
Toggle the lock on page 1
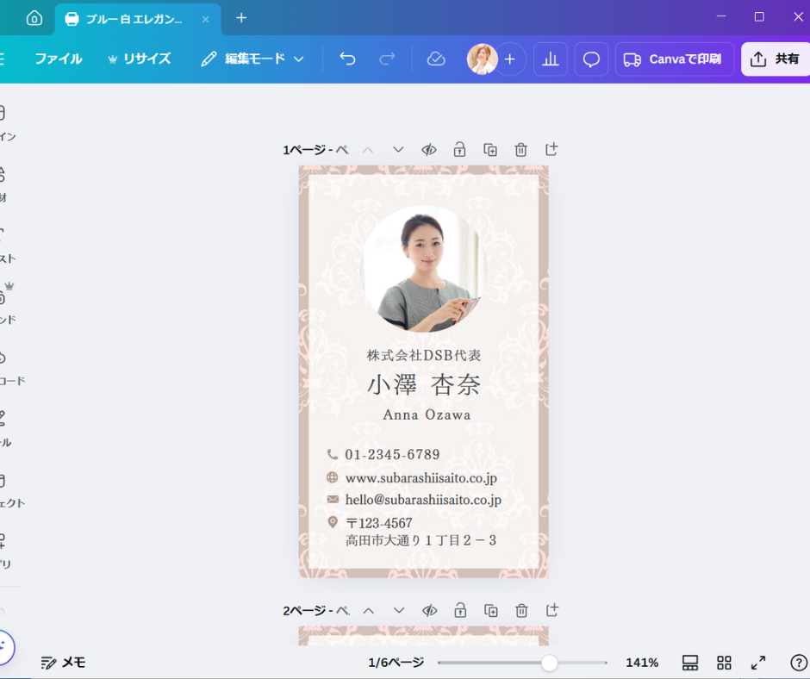[x=460, y=149]
